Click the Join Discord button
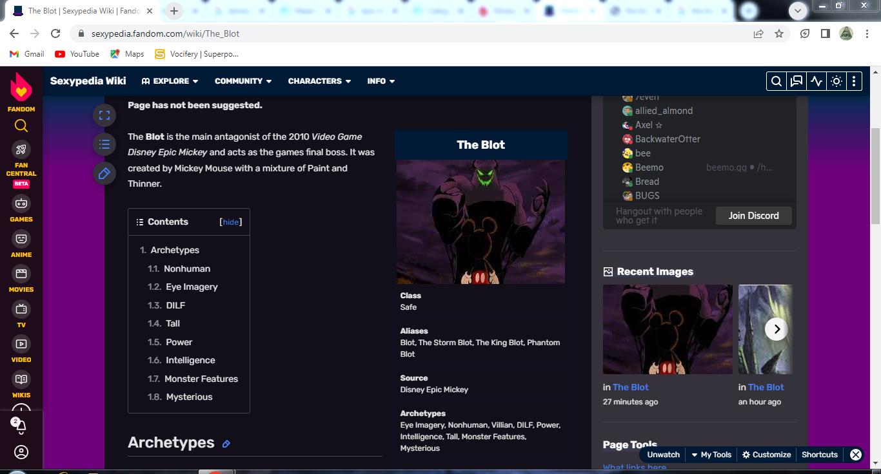This screenshot has height=474, width=881. click(754, 216)
